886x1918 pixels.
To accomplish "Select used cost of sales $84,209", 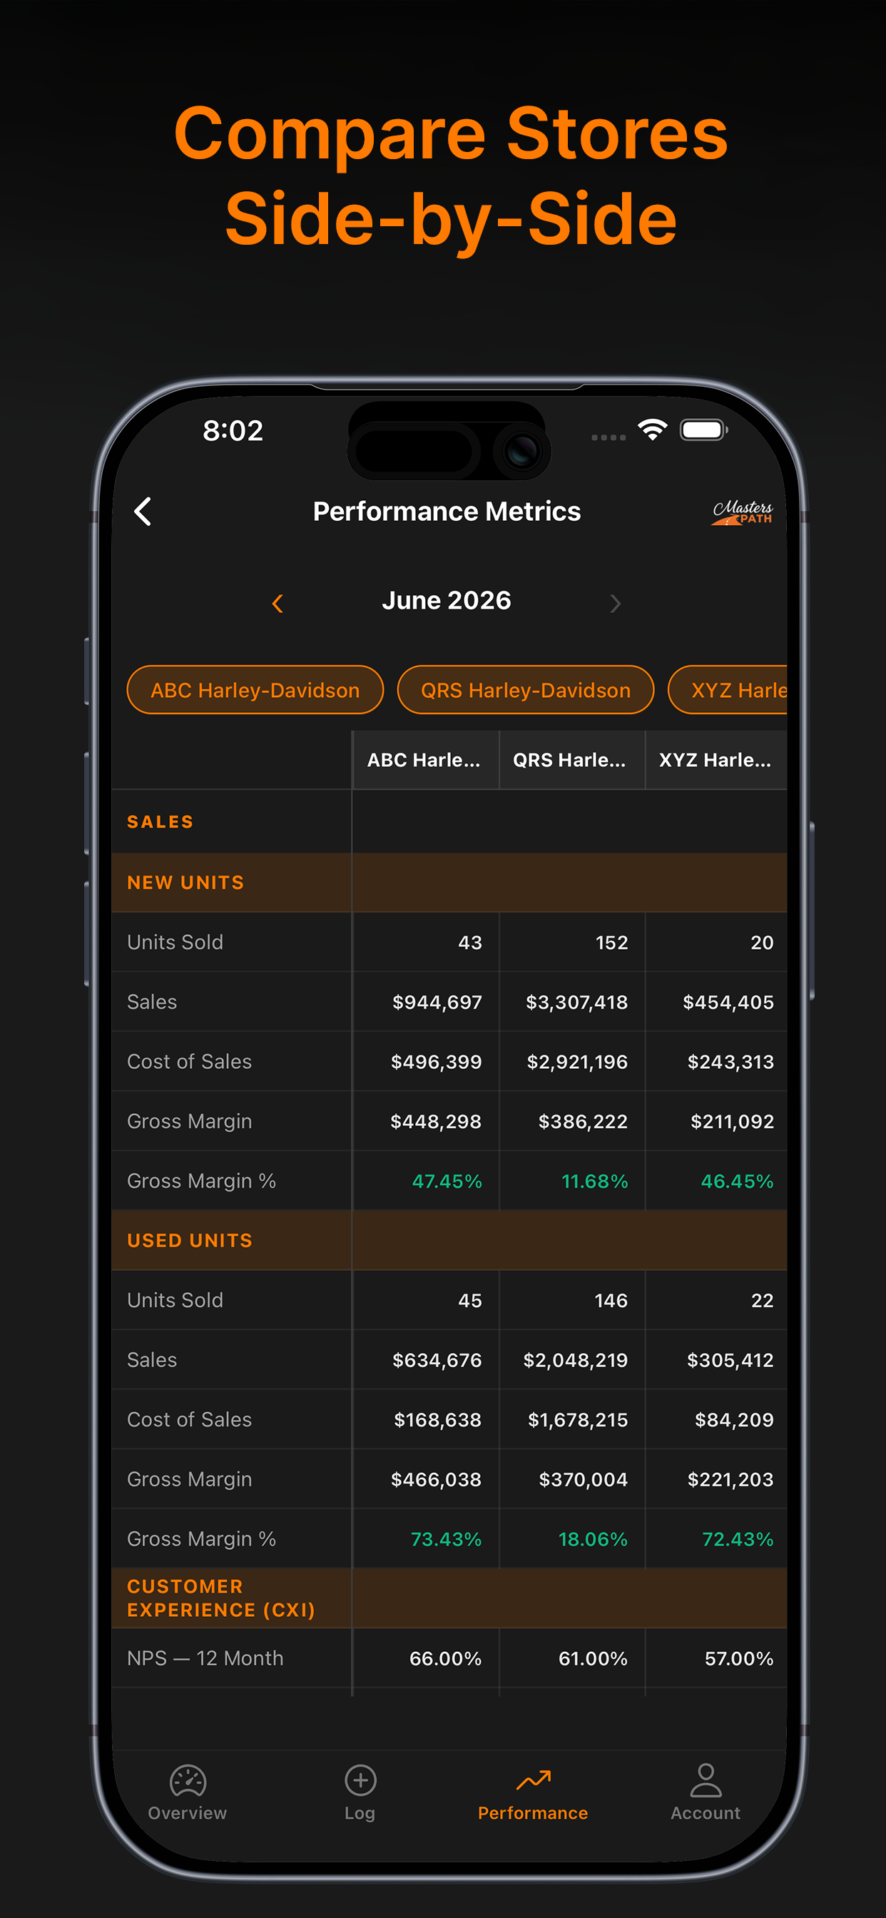I will pos(734,1420).
